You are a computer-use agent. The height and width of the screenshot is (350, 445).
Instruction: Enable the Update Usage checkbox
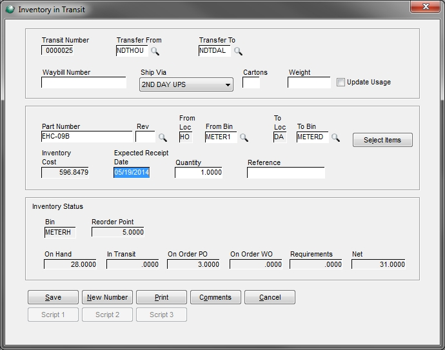tap(341, 83)
